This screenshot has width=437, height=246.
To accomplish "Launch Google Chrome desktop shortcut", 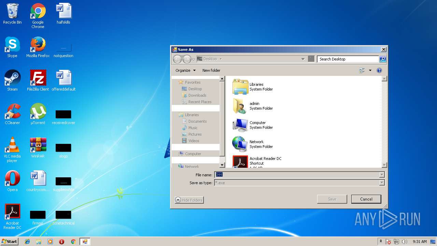I will (38, 16).
